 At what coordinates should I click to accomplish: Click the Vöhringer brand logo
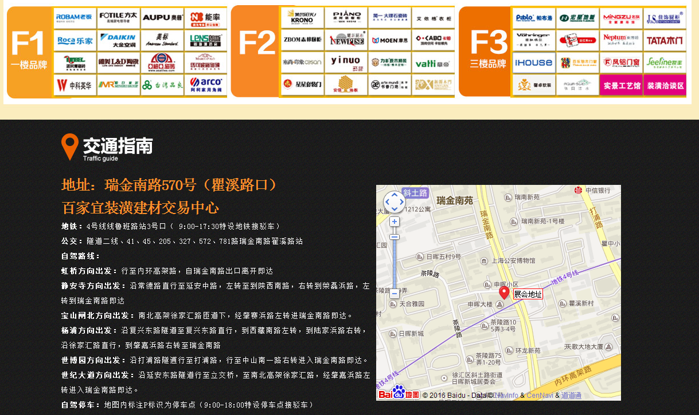point(533,40)
